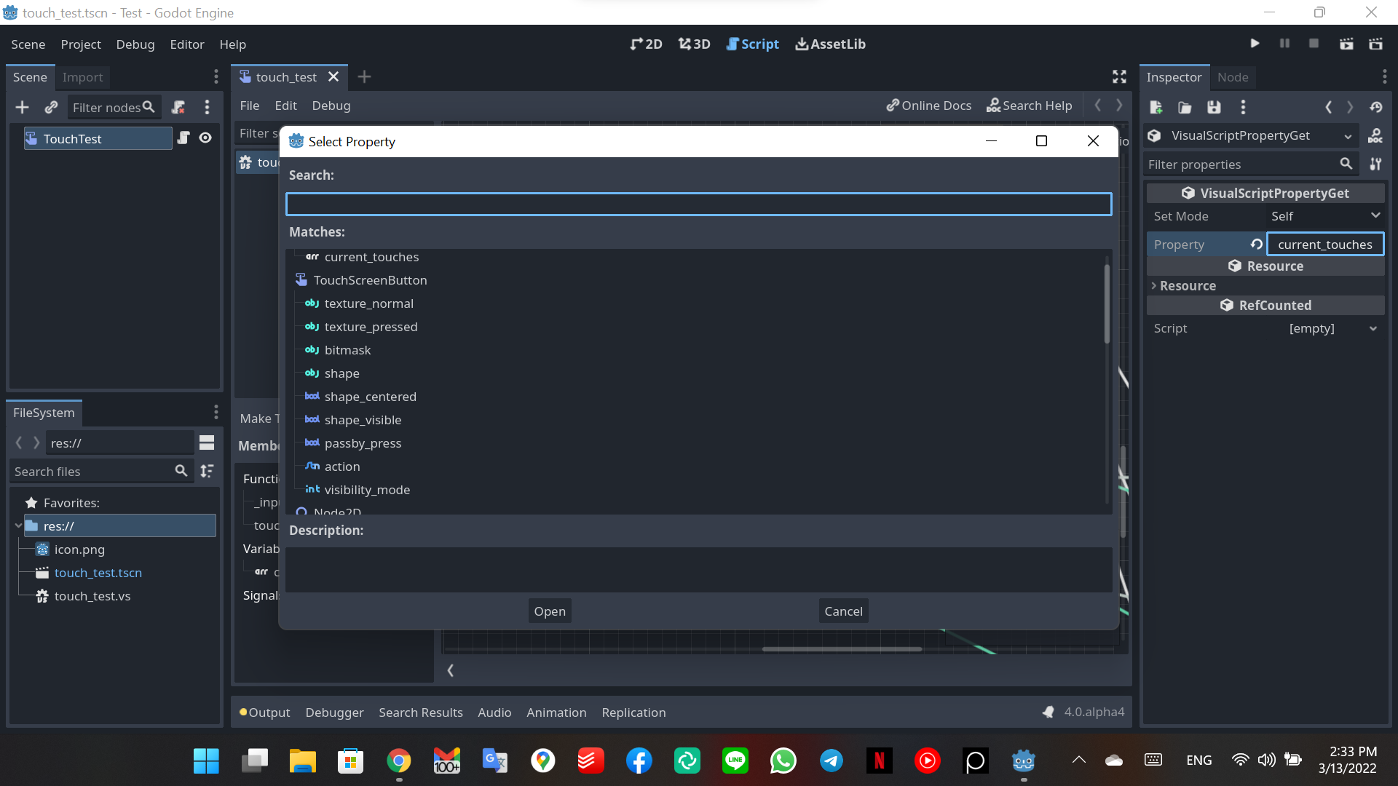Click the Attach script icon in Scene toolbar

pos(178,108)
